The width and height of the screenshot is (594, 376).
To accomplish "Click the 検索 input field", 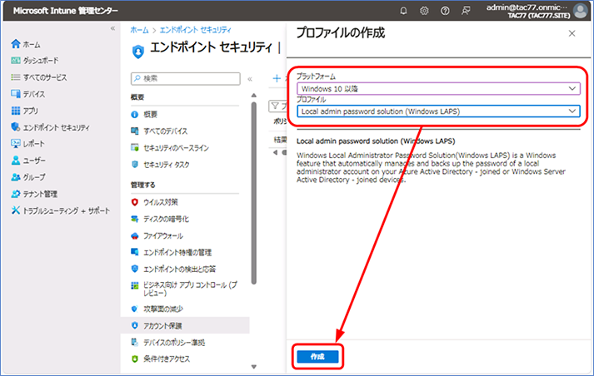I will click(x=185, y=78).
